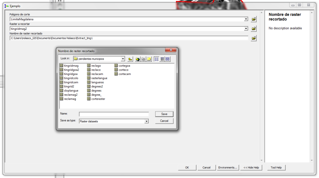Screen dimensions: 319x178
Task: Switch to Details view icon
Action: [162, 59]
